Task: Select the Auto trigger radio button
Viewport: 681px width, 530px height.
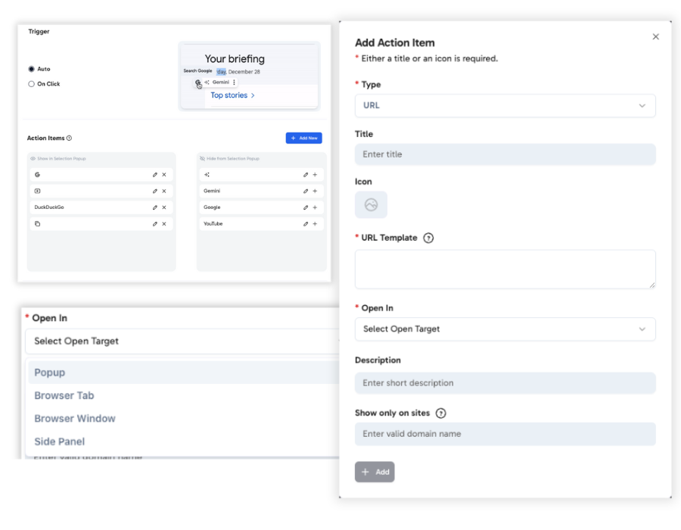Action: 31,70
